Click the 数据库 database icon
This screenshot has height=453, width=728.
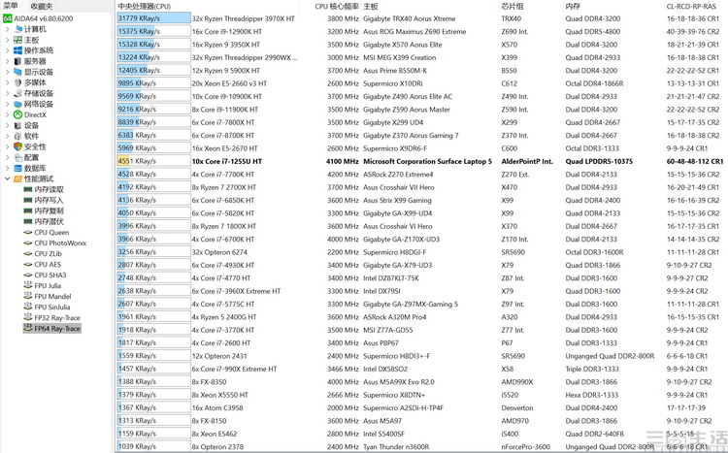click(18, 168)
